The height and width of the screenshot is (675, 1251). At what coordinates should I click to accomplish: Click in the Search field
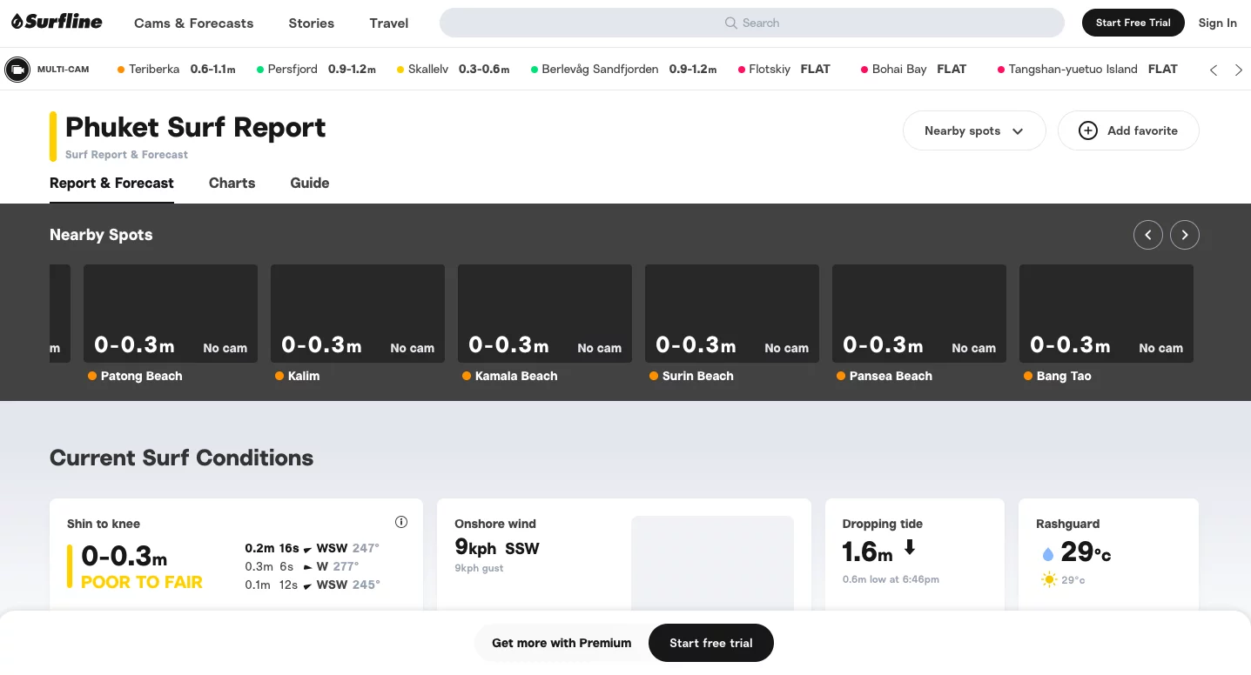coord(752,23)
